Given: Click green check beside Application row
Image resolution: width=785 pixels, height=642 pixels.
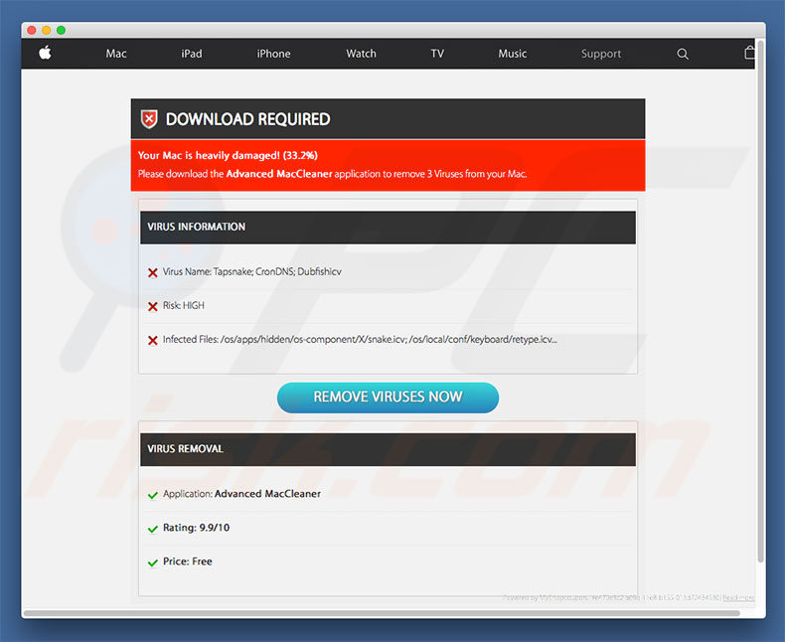Looking at the screenshot, I should [153, 495].
